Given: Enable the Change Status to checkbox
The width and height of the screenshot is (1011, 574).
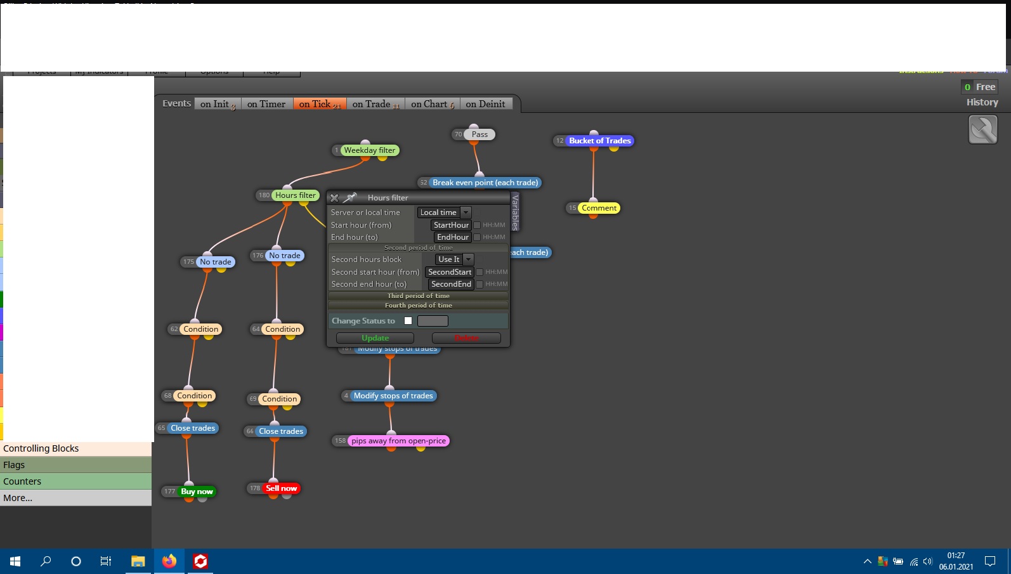Looking at the screenshot, I should [408, 321].
